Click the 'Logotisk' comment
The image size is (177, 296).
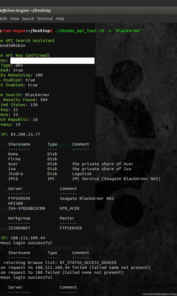tap(82, 174)
